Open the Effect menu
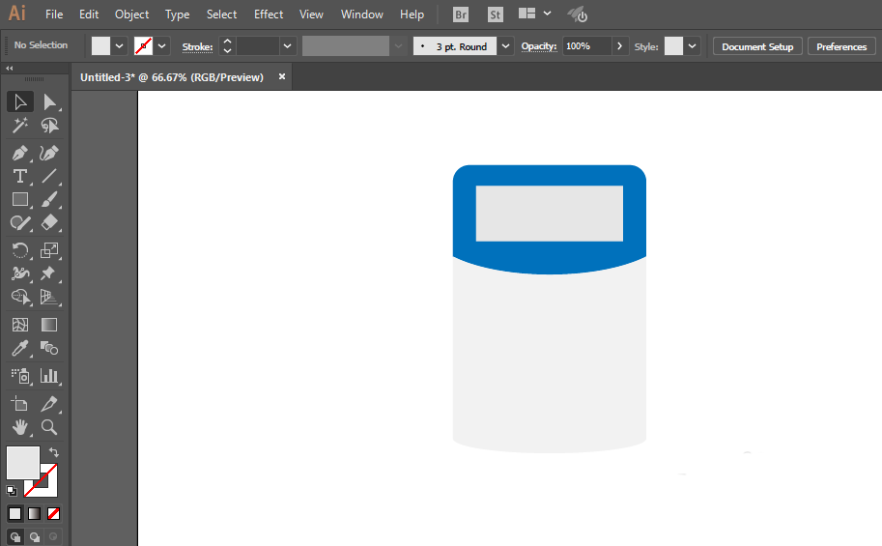The width and height of the screenshot is (882, 546). point(269,14)
